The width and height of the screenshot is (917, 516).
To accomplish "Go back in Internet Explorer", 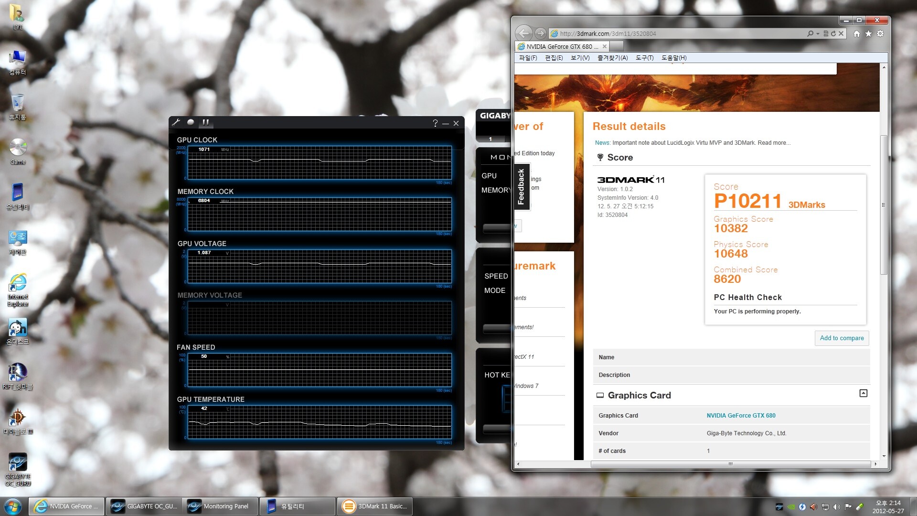I will tap(524, 33).
